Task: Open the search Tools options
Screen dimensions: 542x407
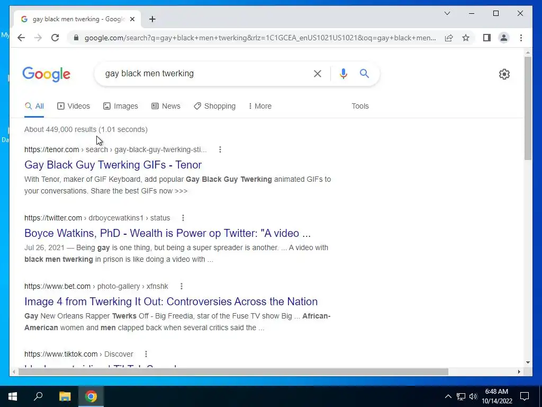Action: click(x=360, y=106)
